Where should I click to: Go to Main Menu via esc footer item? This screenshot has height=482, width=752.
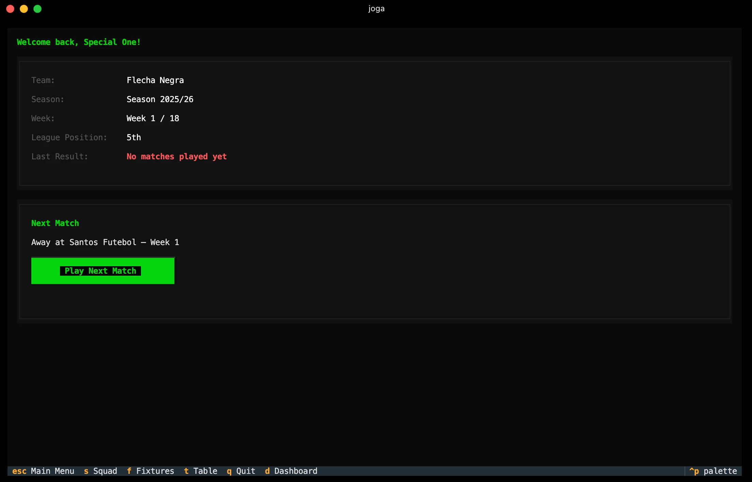[43, 471]
